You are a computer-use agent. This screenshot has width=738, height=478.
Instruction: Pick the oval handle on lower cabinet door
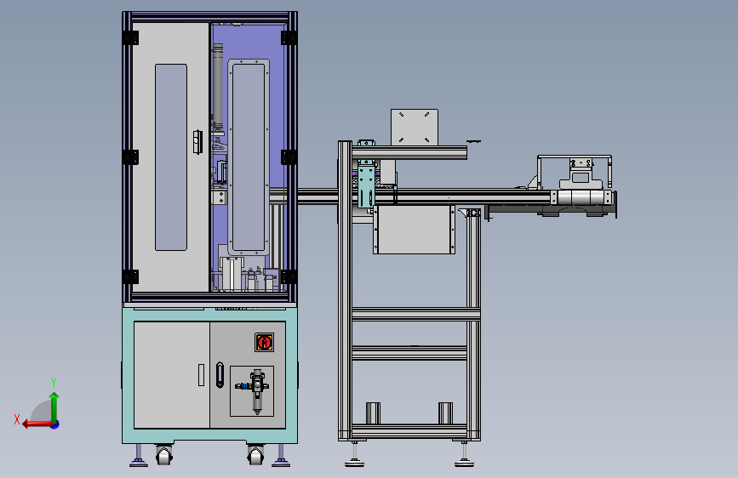coord(220,375)
